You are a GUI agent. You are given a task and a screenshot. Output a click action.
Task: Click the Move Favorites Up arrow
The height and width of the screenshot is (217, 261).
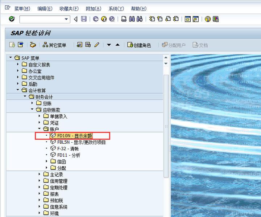pyautogui.click(x=117, y=45)
